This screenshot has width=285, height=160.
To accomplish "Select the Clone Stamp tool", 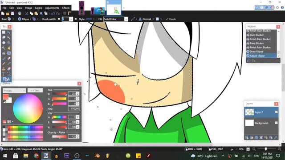I will [4, 69].
